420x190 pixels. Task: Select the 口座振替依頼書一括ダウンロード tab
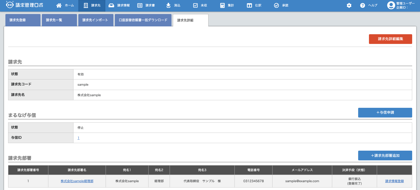tap(143, 20)
